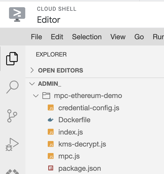164x174 pixels.
Task: Click the JS icon beside index.js
Action: tap(51, 132)
